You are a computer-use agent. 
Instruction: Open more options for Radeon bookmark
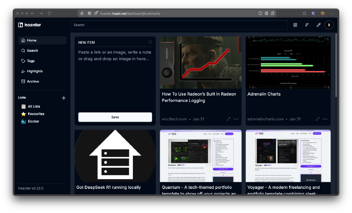pyautogui.click(x=236, y=119)
